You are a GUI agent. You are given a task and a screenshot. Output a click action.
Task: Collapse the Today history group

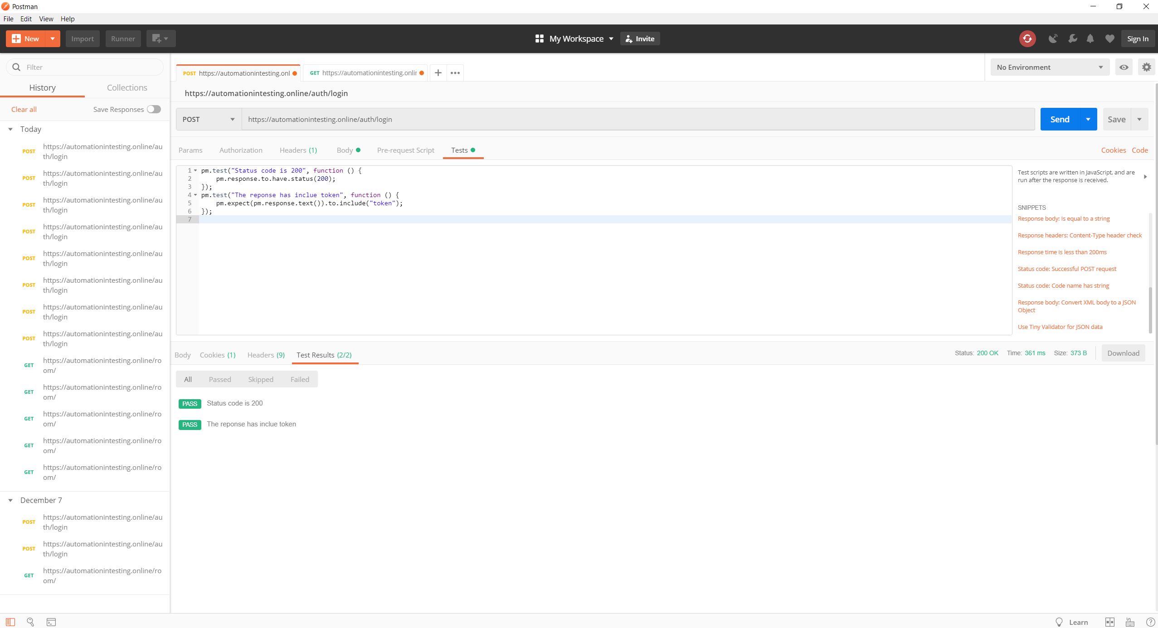click(x=10, y=129)
